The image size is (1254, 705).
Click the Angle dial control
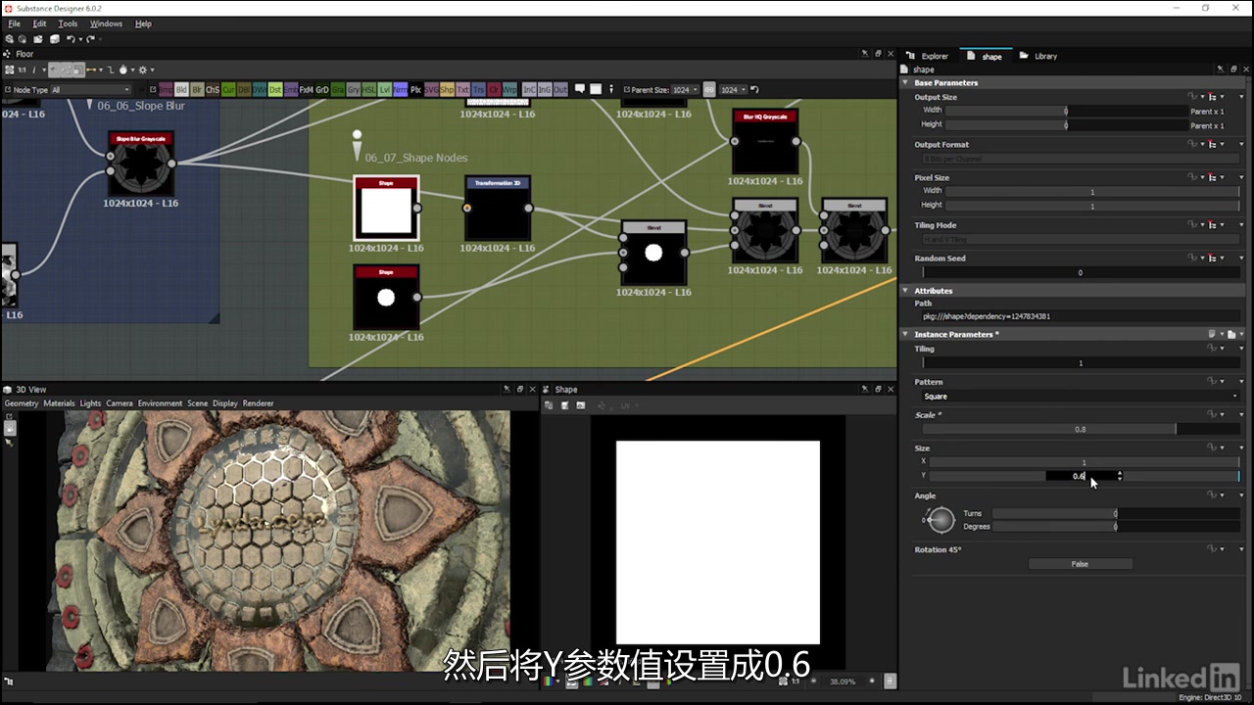click(x=940, y=520)
